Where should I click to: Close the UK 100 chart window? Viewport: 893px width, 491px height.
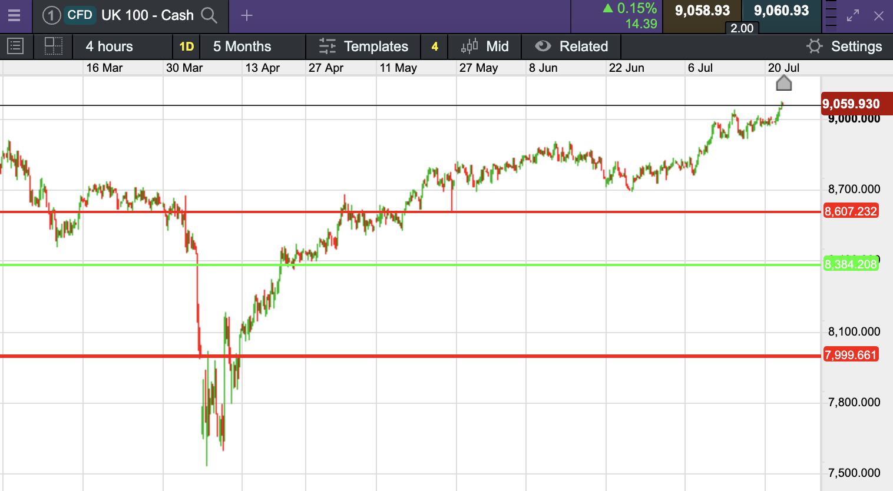point(879,16)
